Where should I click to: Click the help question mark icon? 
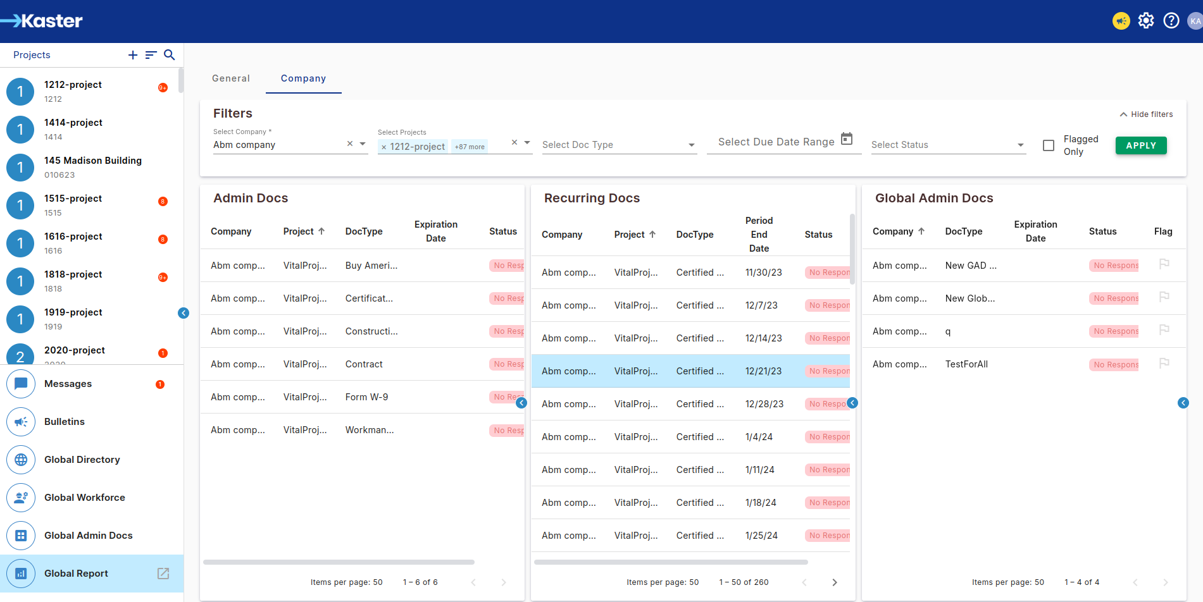1171,21
